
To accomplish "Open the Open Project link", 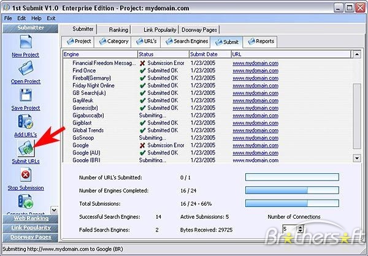I will [26, 81].
